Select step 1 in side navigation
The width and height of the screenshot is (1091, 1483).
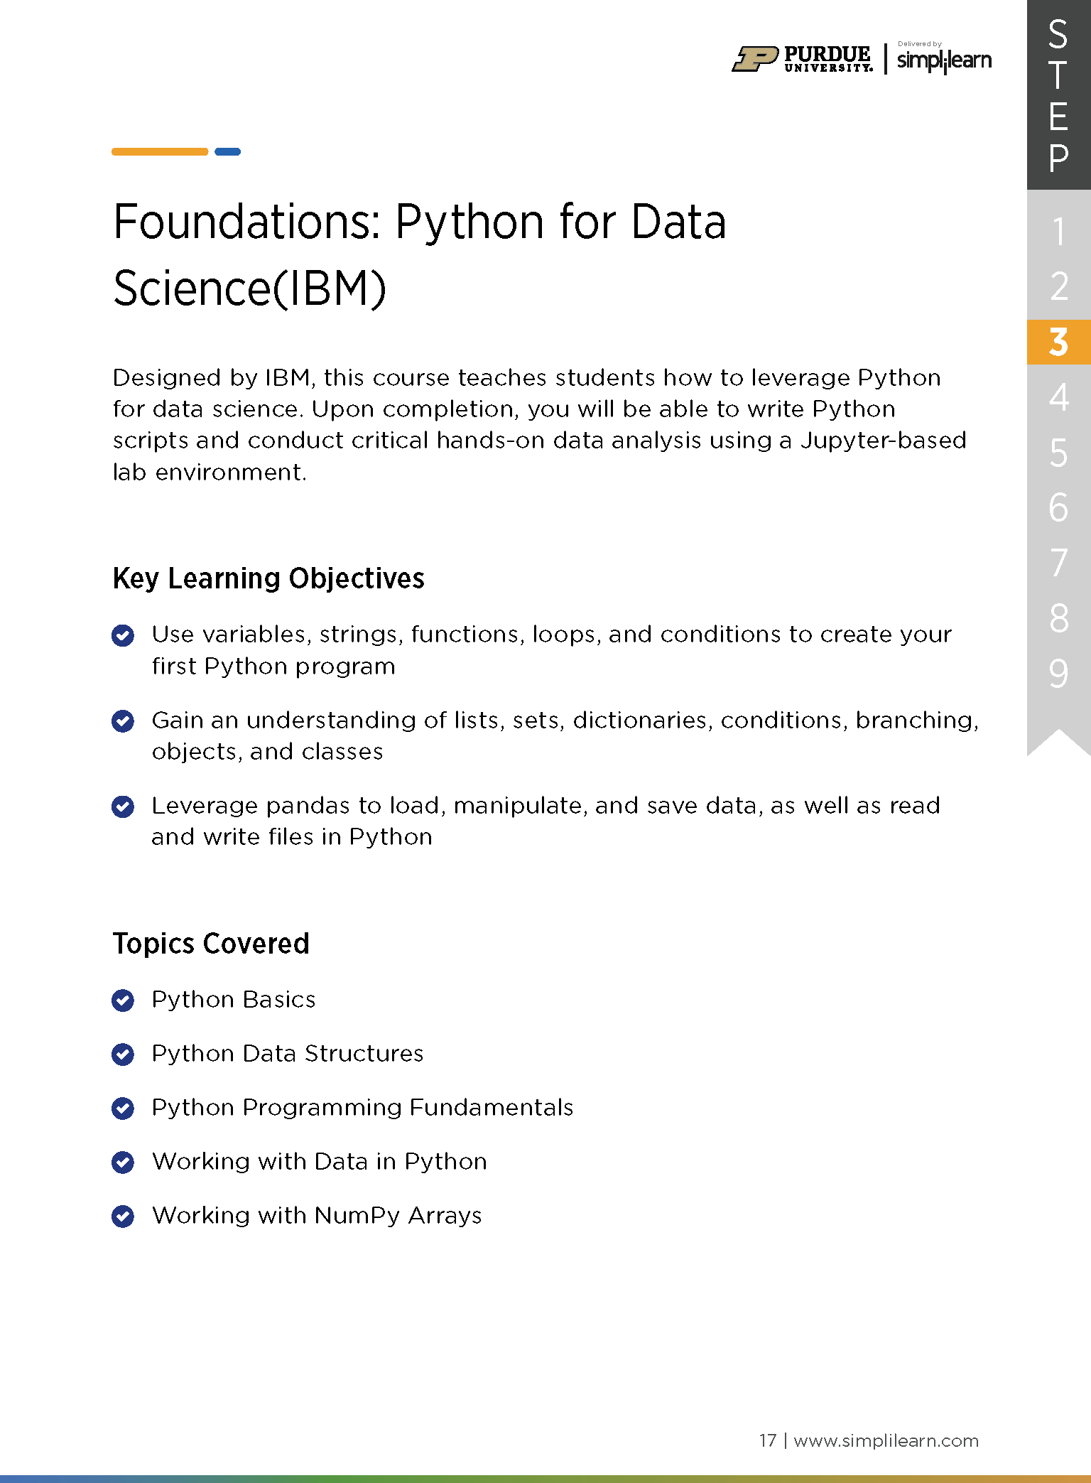tap(1058, 232)
